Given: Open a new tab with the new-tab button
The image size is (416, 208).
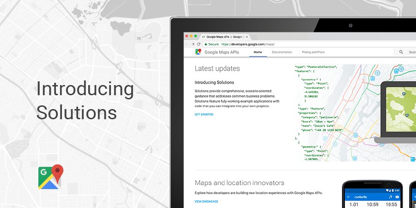Looking at the screenshot, I should [253, 37].
